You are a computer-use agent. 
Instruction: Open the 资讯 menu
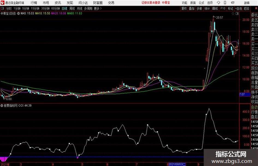point(58,3)
